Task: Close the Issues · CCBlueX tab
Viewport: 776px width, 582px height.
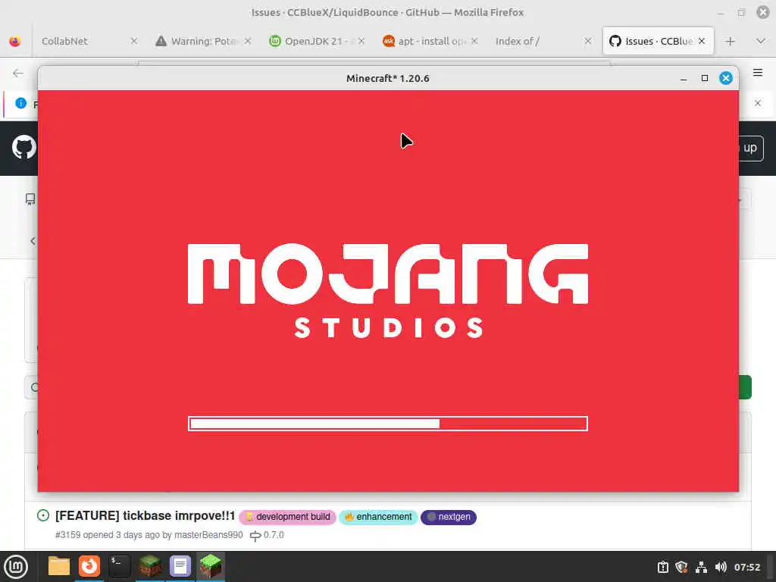Action: coord(702,41)
